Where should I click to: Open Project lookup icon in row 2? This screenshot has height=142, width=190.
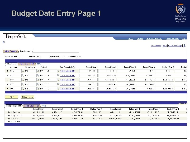[58, 75]
